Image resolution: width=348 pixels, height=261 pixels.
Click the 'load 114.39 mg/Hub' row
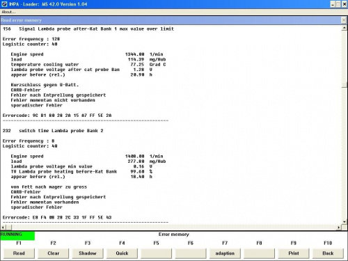point(88,59)
